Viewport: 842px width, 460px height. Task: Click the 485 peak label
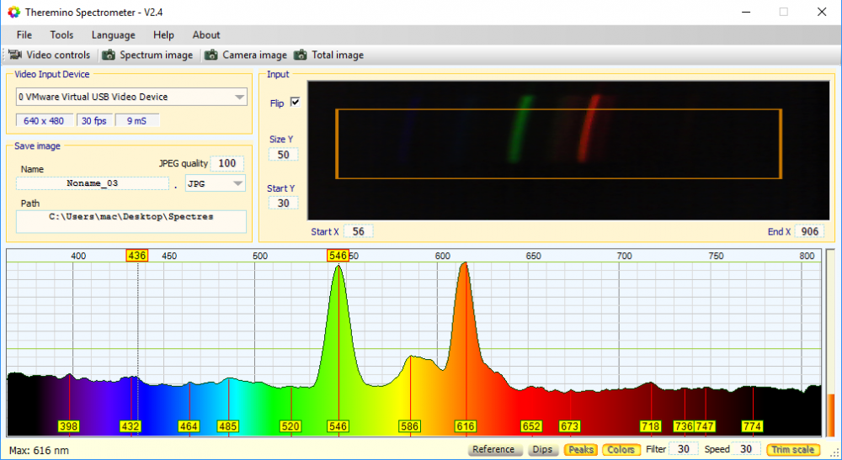tap(227, 426)
